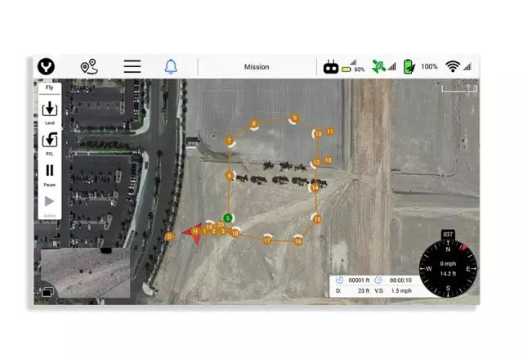The height and width of the screenshot is (359, 523).
Task: Expand the Fly panel header
Action: [x=49, y=87]
